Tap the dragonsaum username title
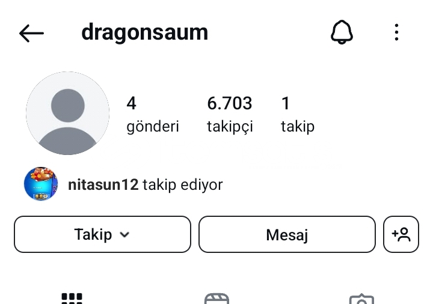The width and height of the screenshot is (433, 304). point(145,32)
